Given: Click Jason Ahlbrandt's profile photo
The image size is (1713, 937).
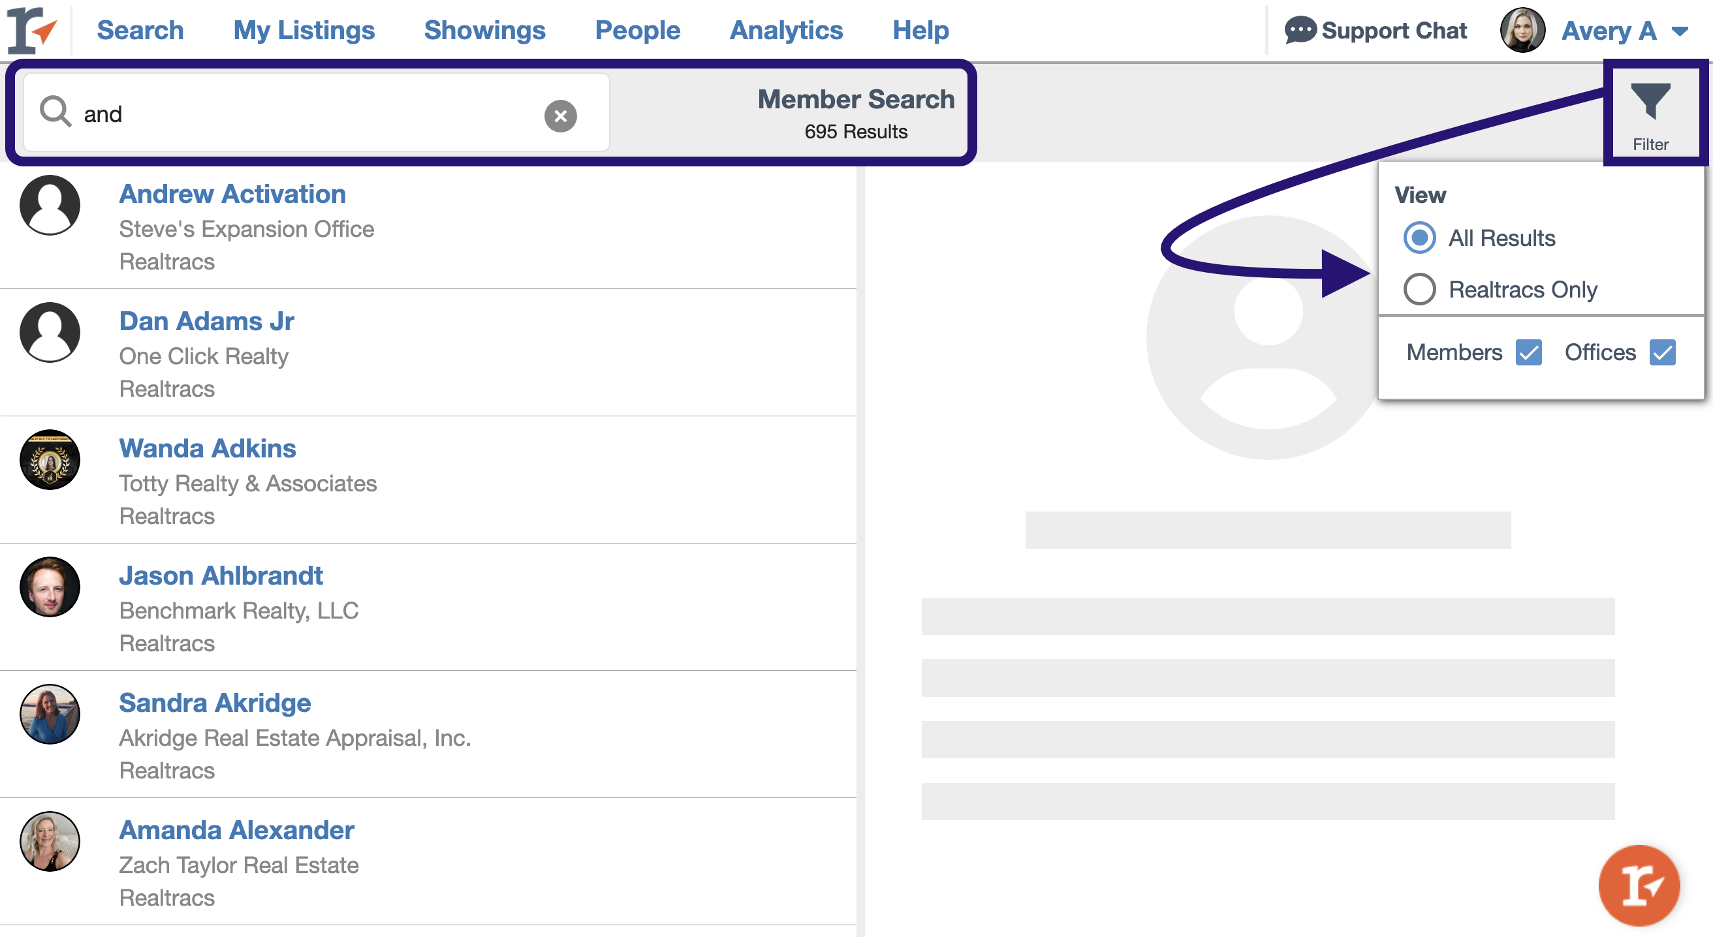Looking at the screenshot, I should [50, 587].
